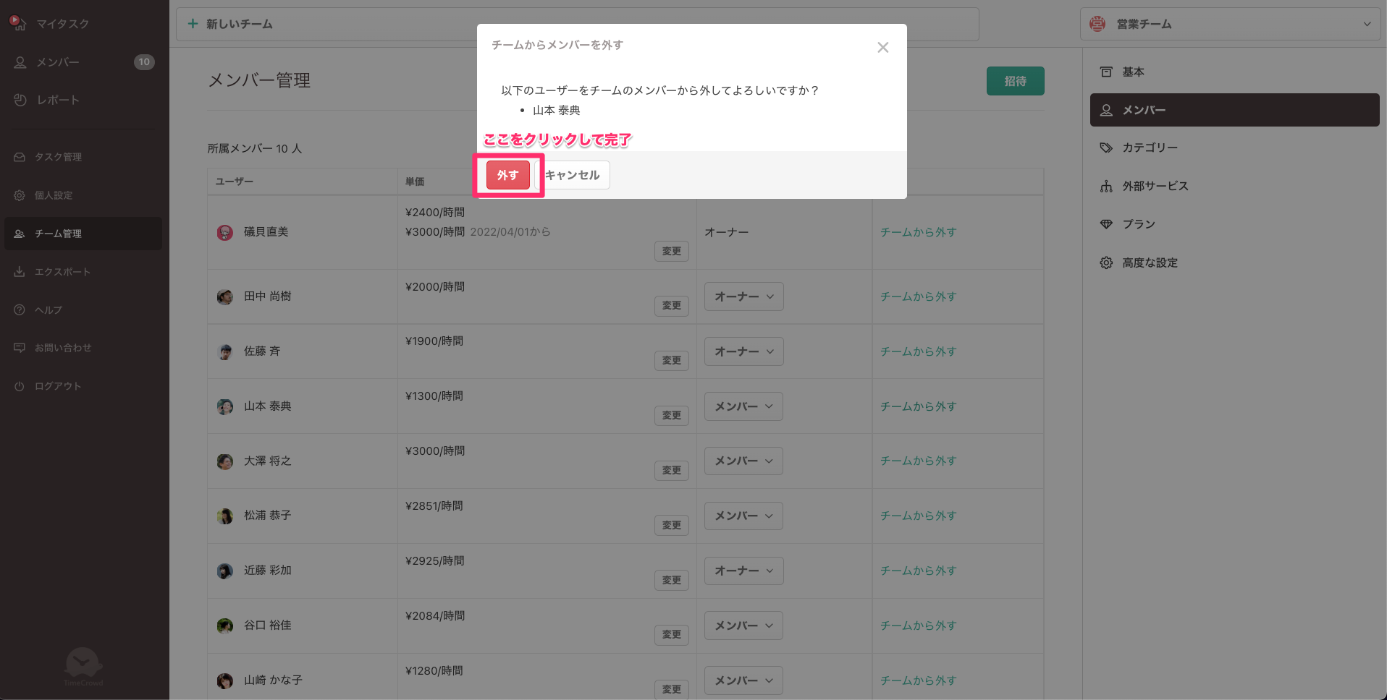1387x700 pixels.
Task: Click the タスク管理 inbox icon
Action: (20, 157)
